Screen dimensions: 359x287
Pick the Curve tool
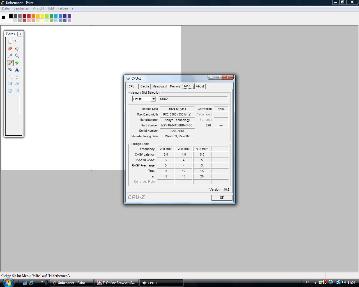(x=17, y=77)
